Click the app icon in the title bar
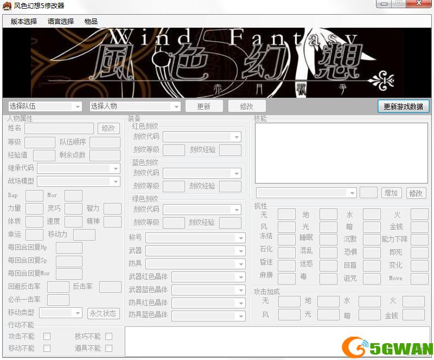434x360 pixels. tap(7, 6)
